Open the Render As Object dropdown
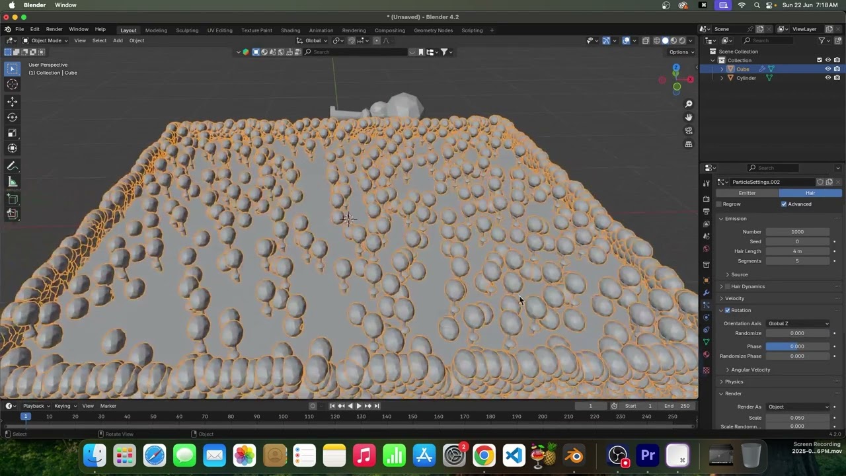The image size is (846, 476). tap(798, 407)
